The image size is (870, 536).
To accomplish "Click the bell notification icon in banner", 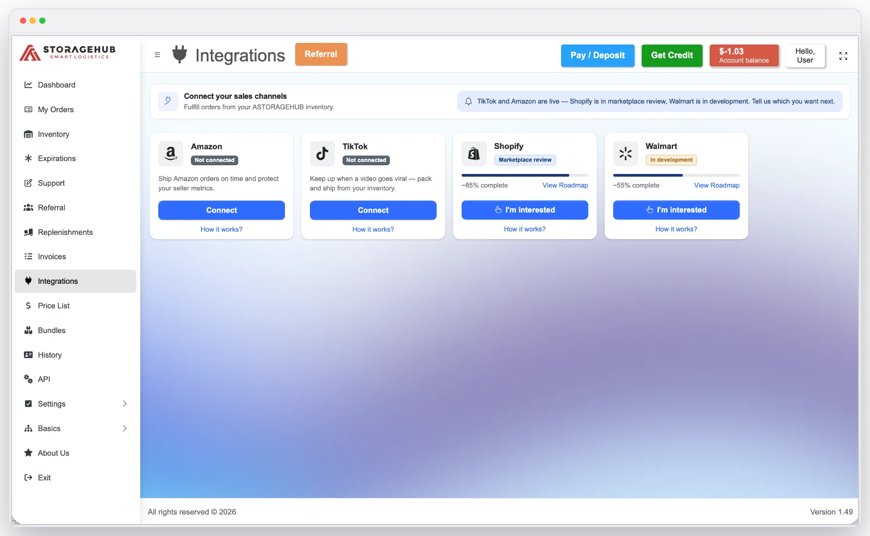I will click(x=468, y=102).
